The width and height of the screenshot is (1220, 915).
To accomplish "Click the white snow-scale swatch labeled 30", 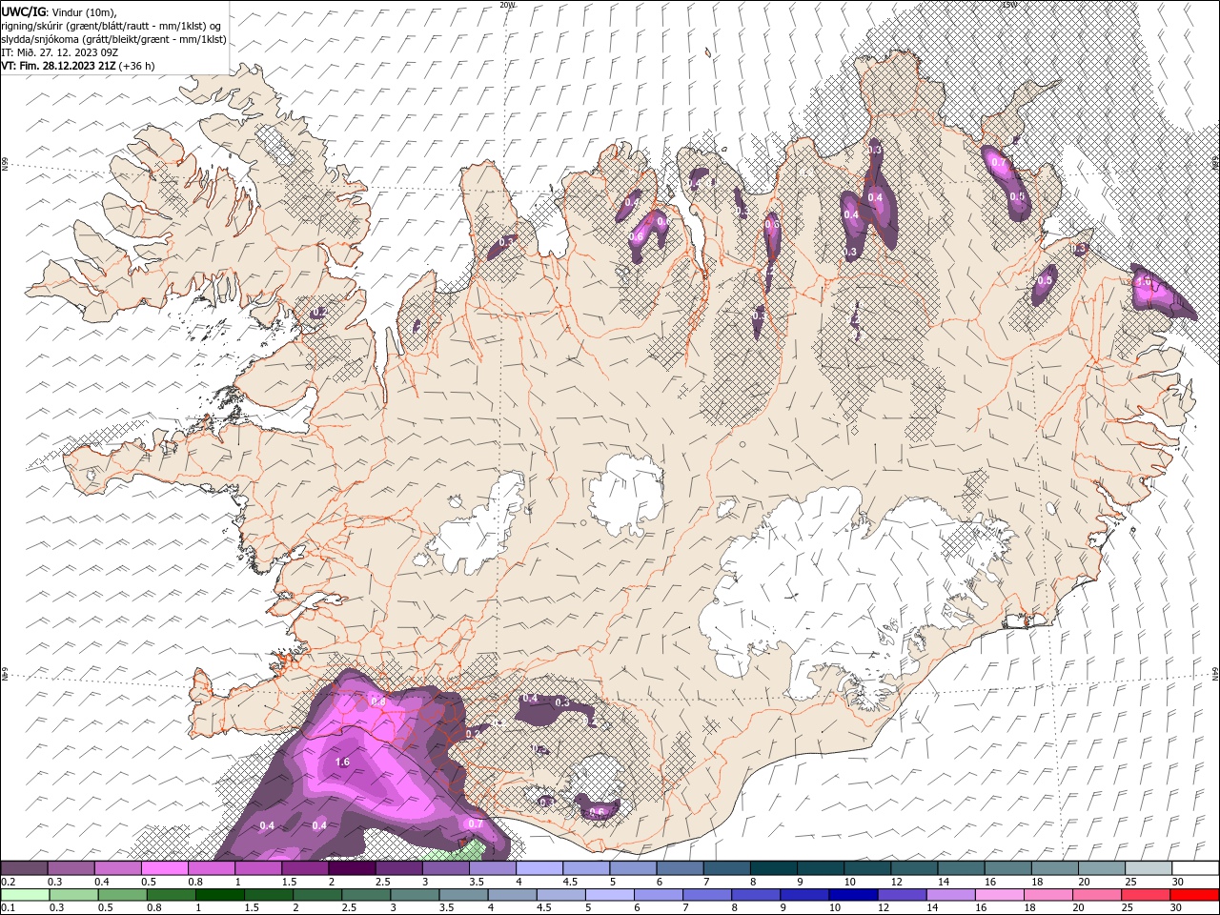I will pyautogui.click(x=1195, y=868).
